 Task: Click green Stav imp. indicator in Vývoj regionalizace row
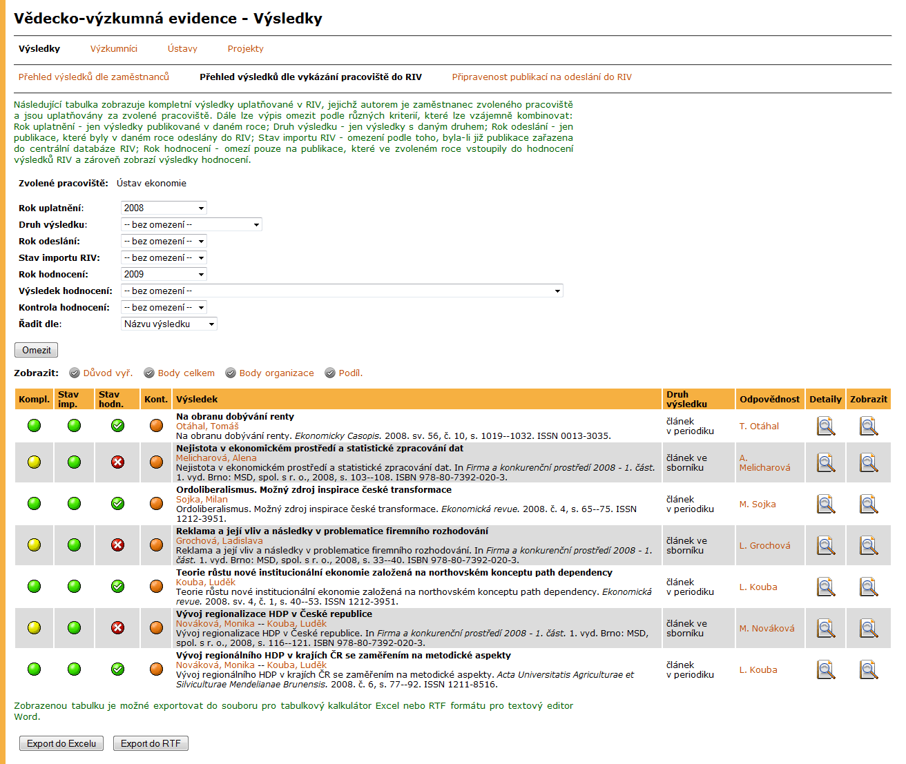[x=75, y=627]
